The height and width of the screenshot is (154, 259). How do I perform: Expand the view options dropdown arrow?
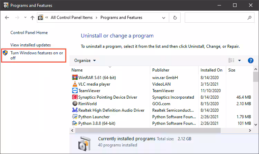click(240, 60)
